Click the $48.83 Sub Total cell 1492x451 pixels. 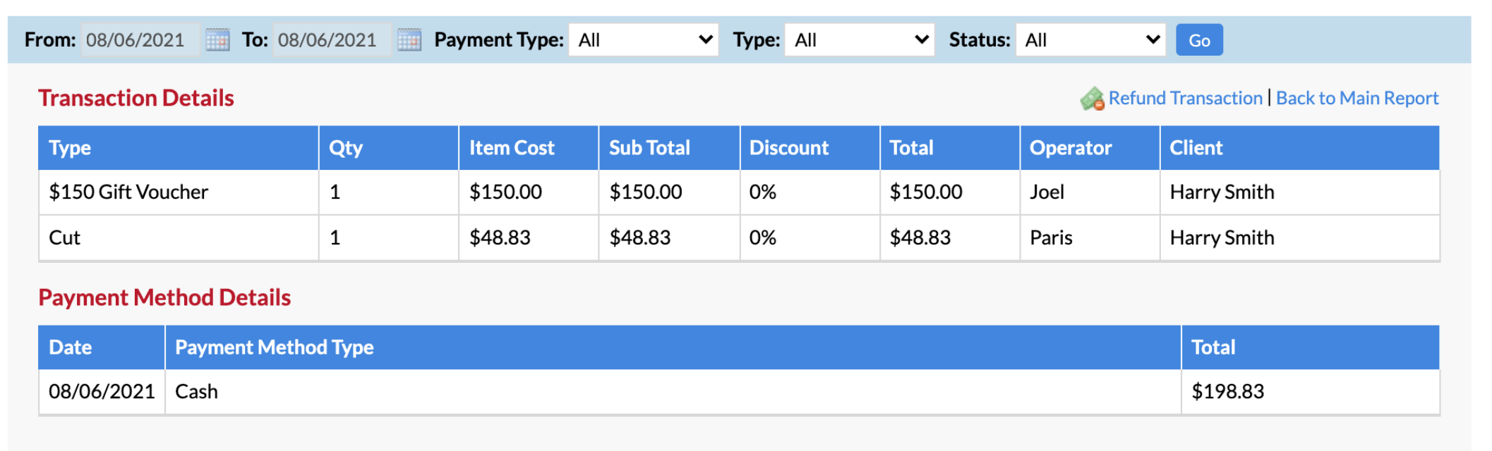coord(669,238)
